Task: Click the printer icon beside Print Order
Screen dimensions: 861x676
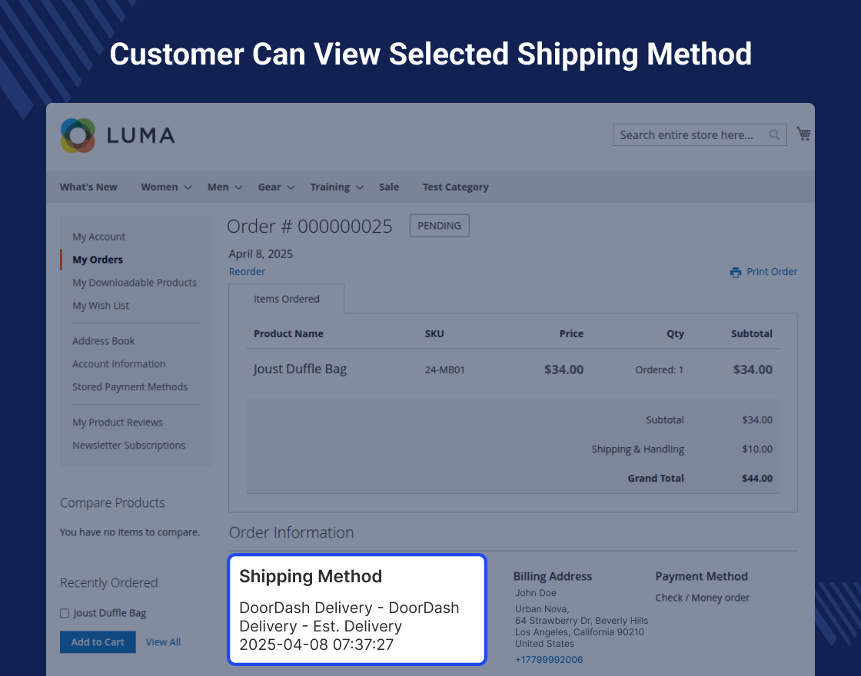Action: [x=735, y=272]
